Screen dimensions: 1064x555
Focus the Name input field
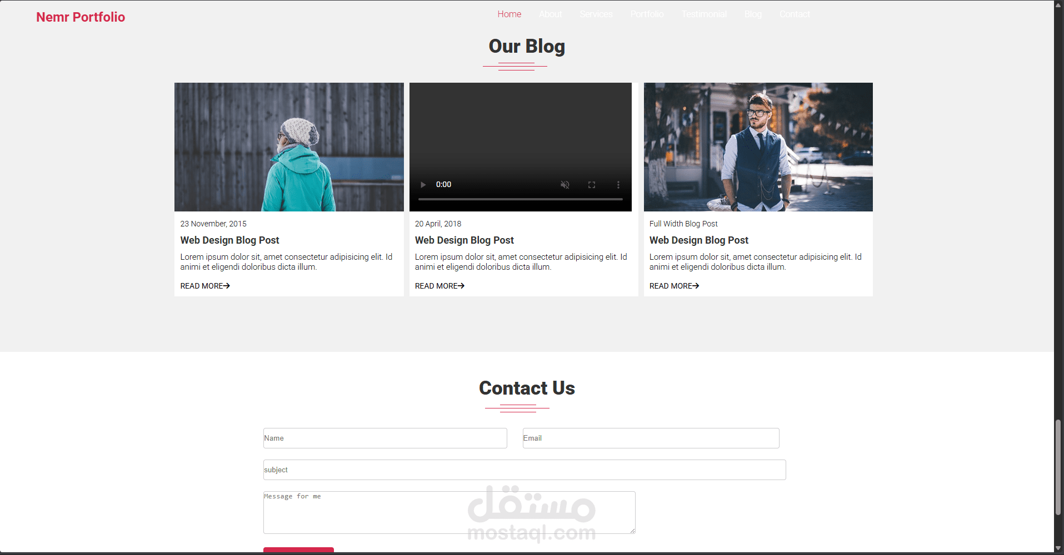click(x=385, y=438)
